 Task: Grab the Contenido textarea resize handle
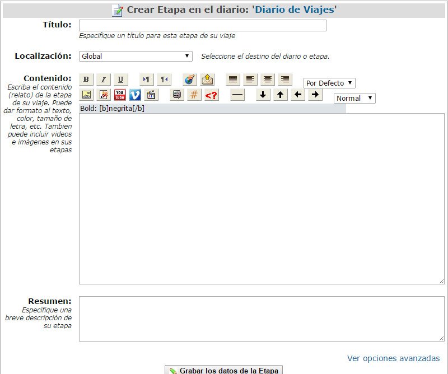coord(442,282)
